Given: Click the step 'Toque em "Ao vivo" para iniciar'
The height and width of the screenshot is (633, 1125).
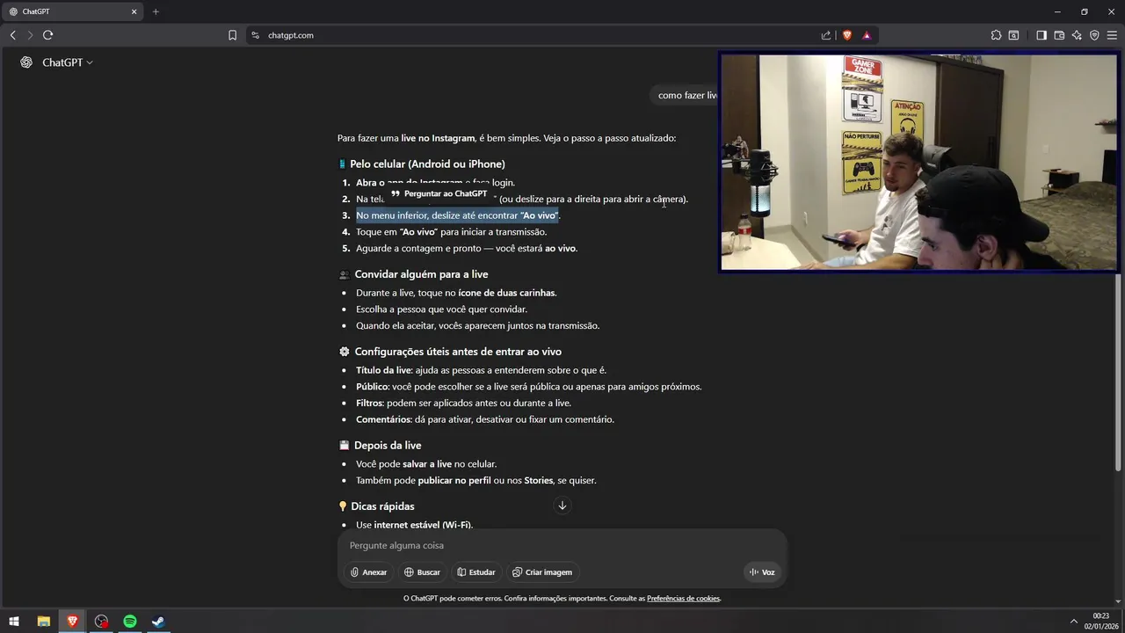Looking at the screenshot, I should pyautogui.click(x=451, y=232).
